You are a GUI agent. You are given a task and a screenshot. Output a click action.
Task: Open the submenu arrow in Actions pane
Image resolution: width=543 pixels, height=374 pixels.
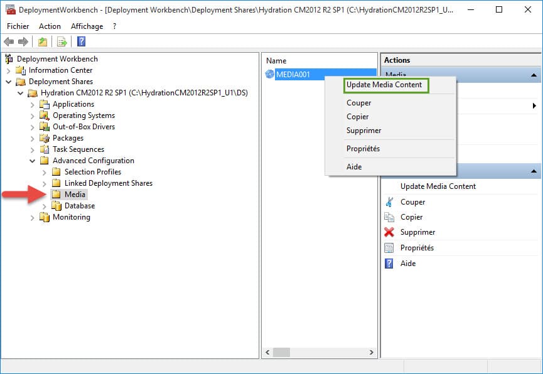coord(534,105)
